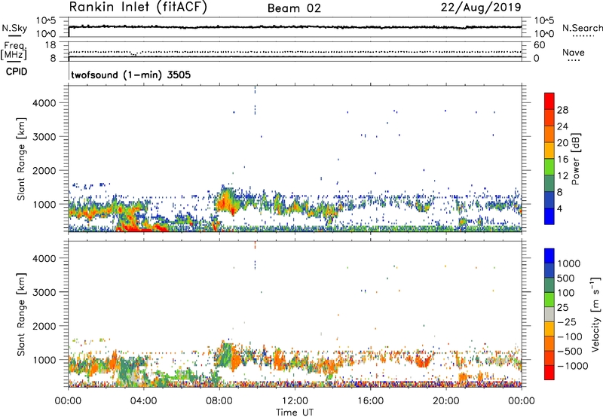Click the power panel 'Slant Range [km]' label

tap(21, 159)
